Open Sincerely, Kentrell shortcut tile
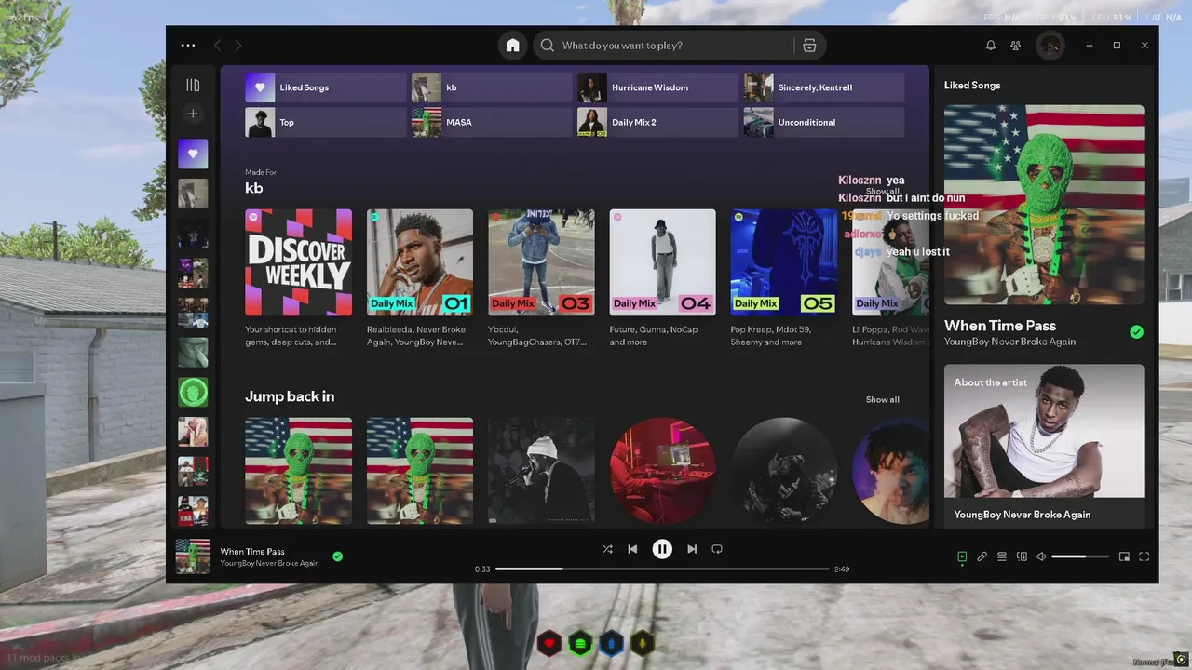Image resolution: width=1192 pixels, height=670 pixels. tap(823, 87)
